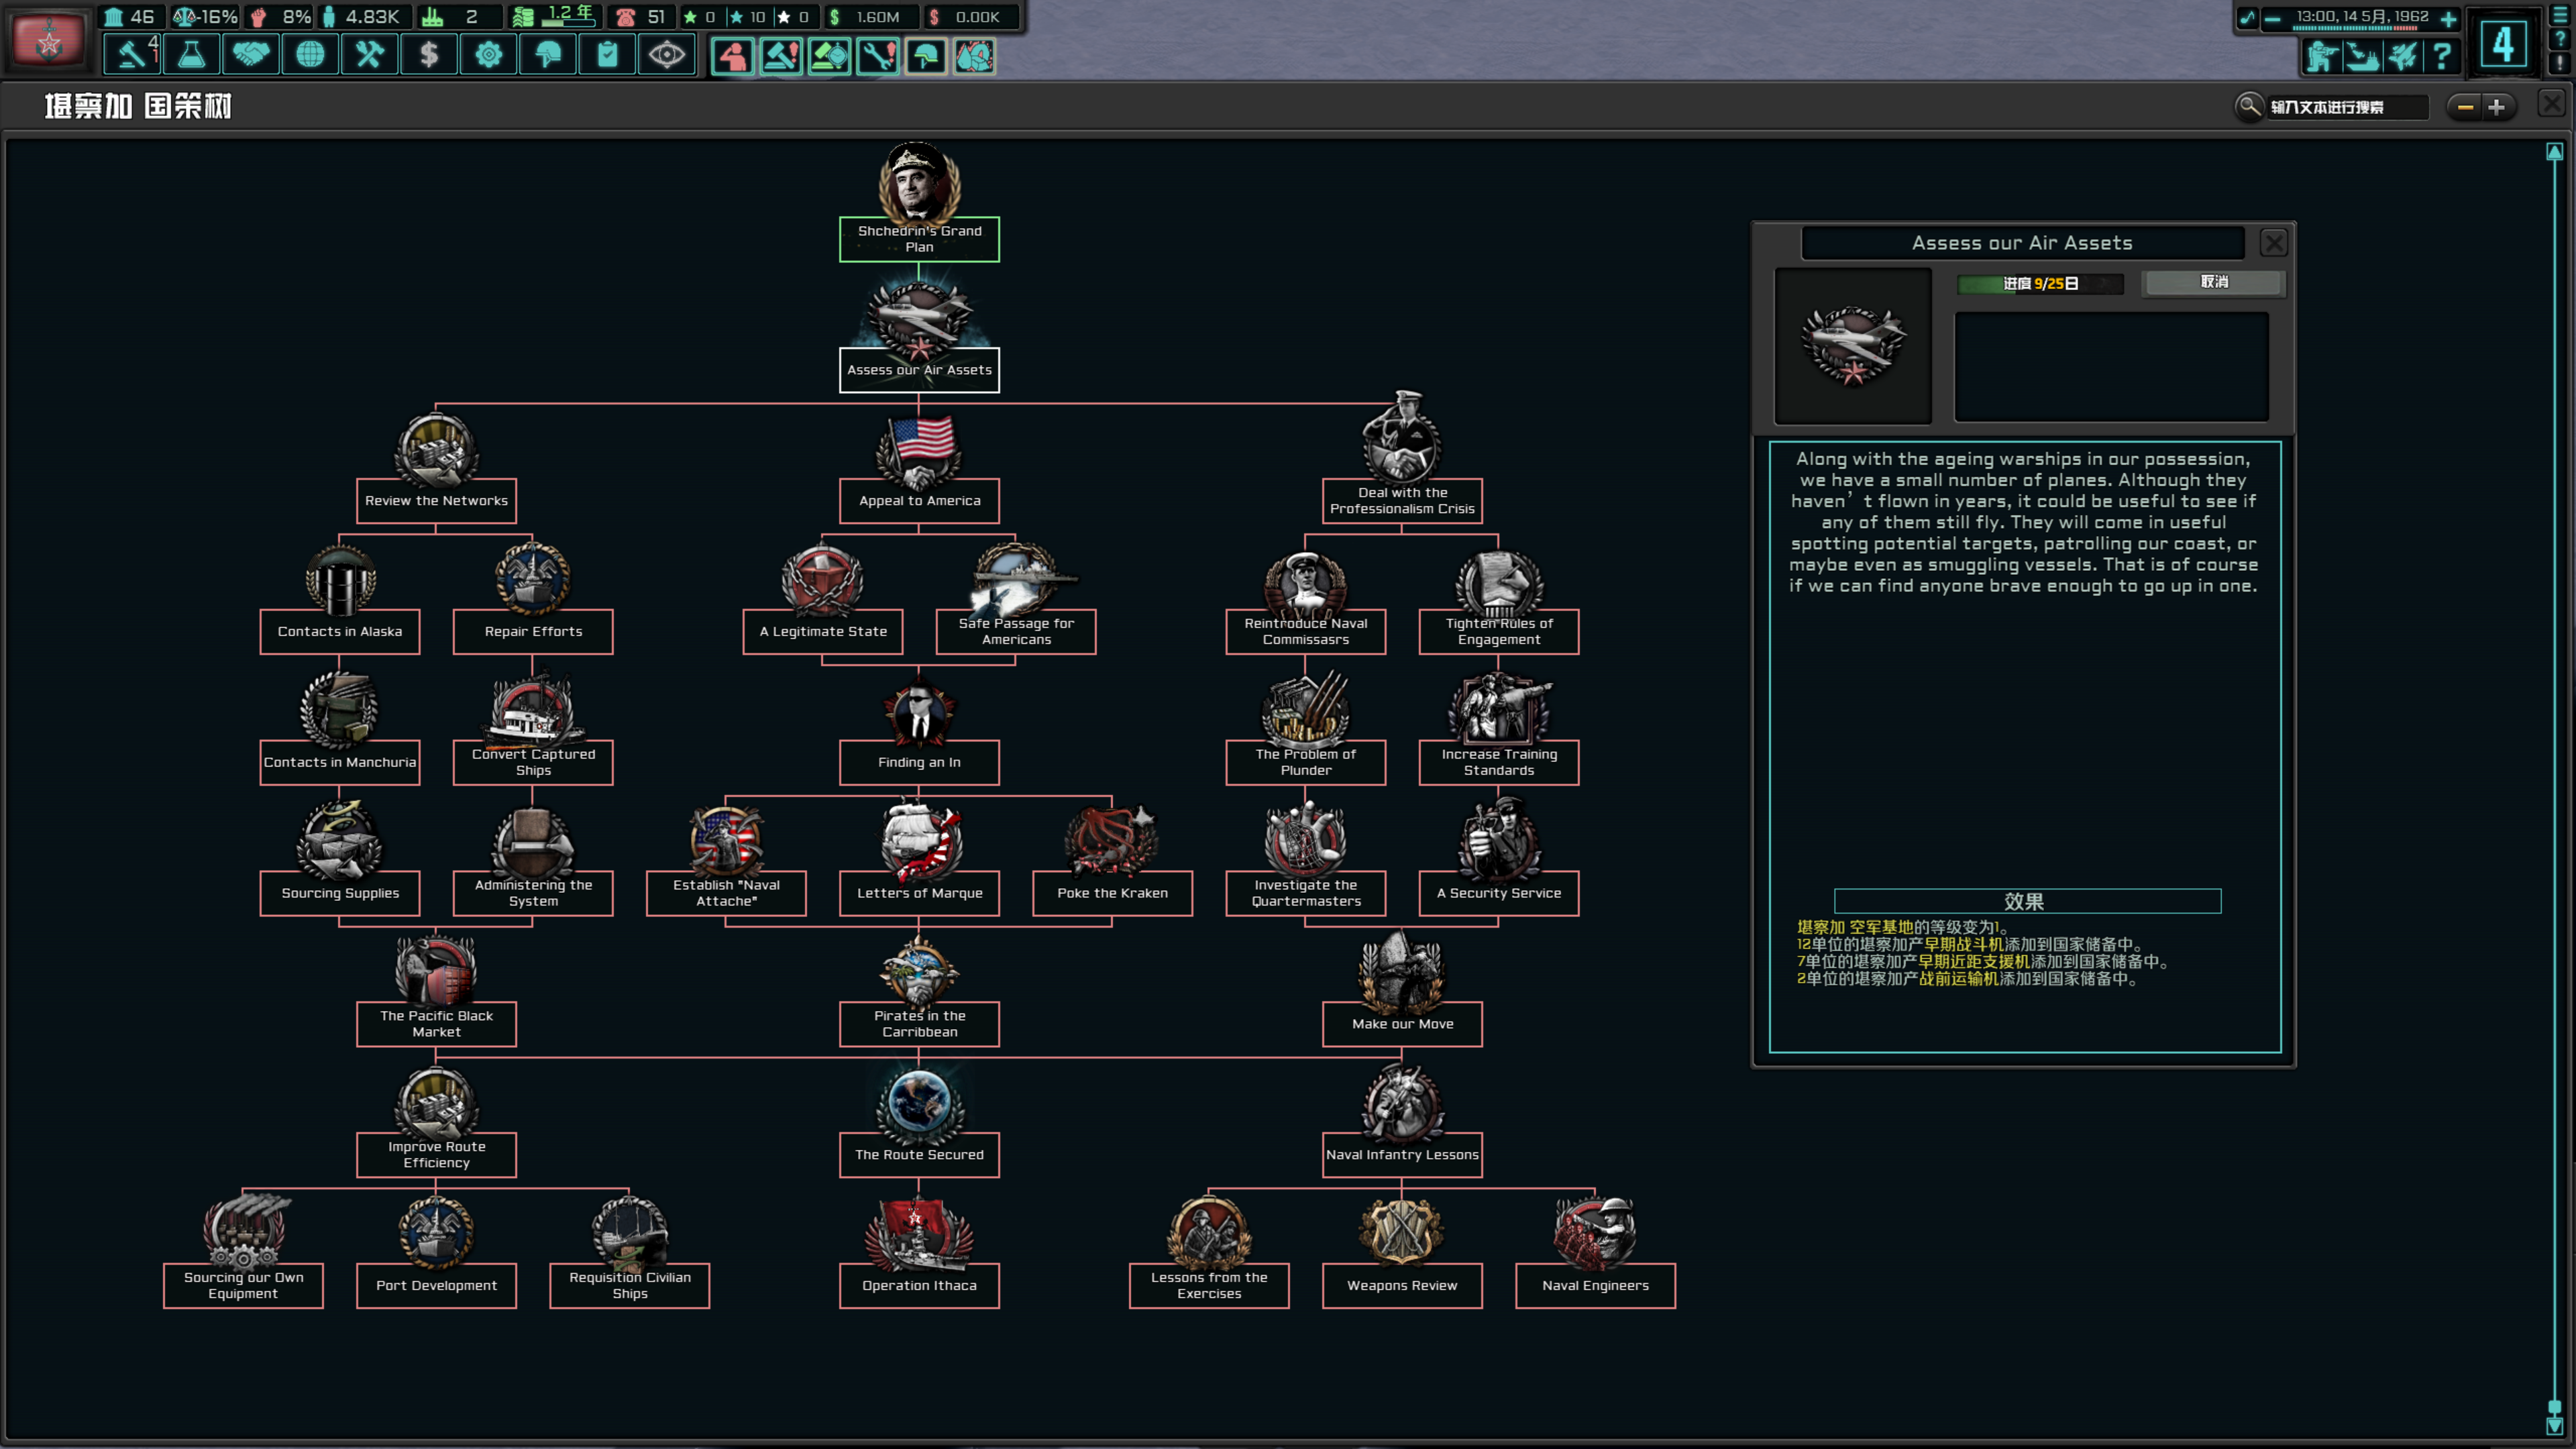Image resolution: width=2576 pixels, height=1449 pixels.
Task: Click the helmet with flag alert icon
Action: click(926, 56)
